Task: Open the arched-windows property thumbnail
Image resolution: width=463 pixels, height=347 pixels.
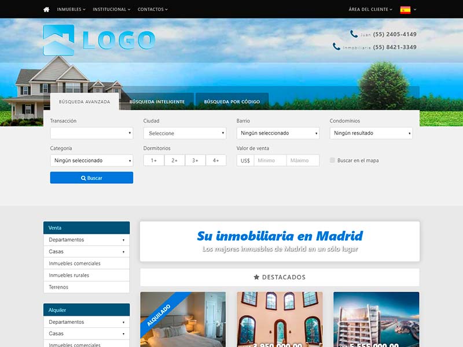Action: (280, 320)
